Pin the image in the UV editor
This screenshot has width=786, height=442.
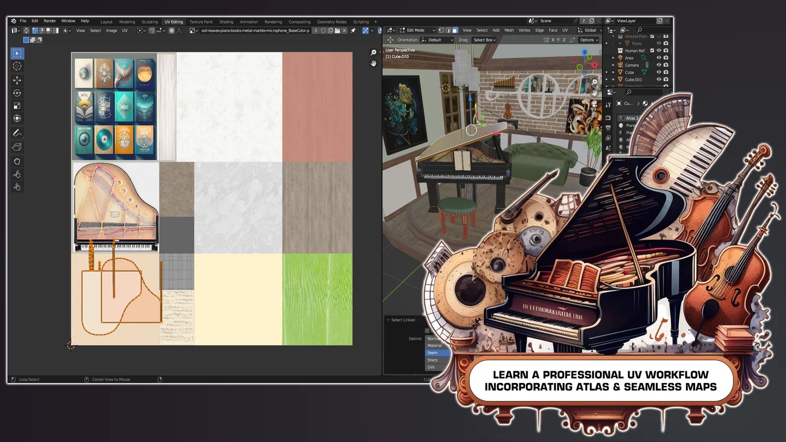pyautogui.click(x=353, y=30)
